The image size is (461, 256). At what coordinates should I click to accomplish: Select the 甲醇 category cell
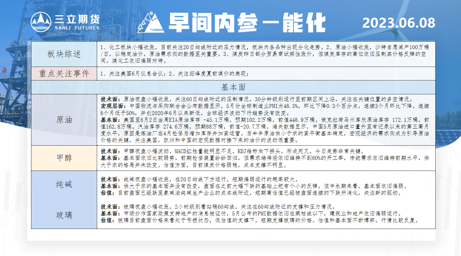click(x=64, y=158)
